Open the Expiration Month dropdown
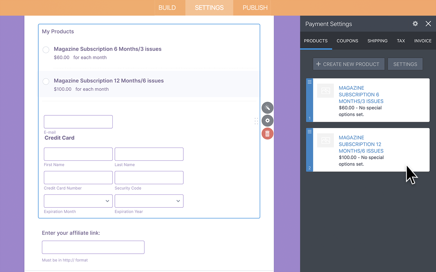436x272 pixels. tap(78, 201)
